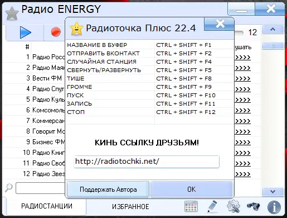
Task: Click the >>>> link for Радио Звезда row
Action: [242, 174]
